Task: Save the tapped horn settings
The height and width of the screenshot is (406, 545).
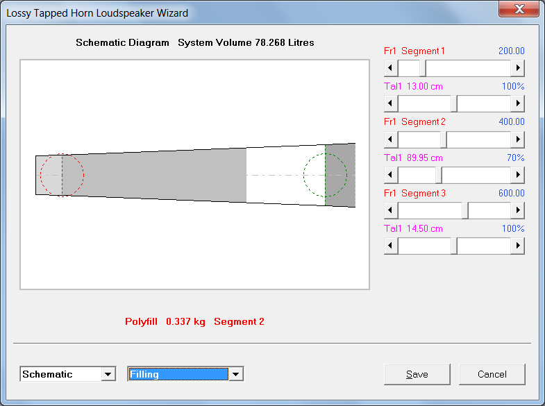Action: (417, 374)
